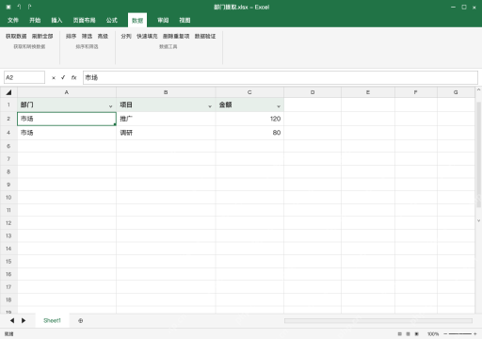Screen dimensions: 482x339
Task: Switch to the 视图 ribbon tab
Action: (185, 21)
